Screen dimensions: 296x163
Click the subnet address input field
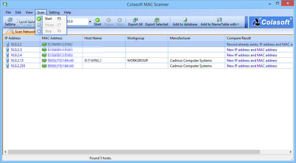(x=77, y=22)
